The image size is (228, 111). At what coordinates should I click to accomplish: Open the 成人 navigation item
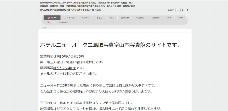112,18
